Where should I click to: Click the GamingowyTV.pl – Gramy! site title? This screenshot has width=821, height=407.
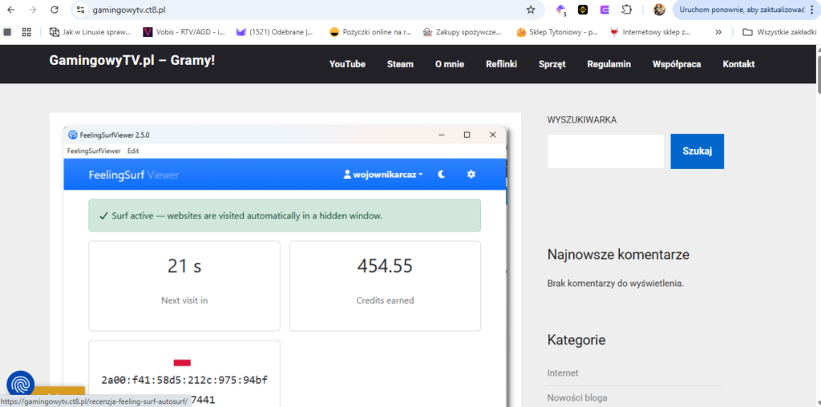[x=132, y=61]
